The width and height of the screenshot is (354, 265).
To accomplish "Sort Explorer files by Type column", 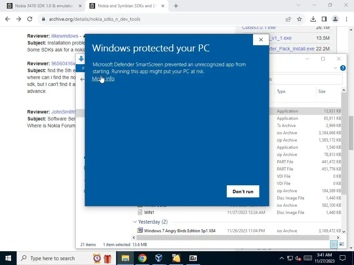I will [x=281, y=91].
